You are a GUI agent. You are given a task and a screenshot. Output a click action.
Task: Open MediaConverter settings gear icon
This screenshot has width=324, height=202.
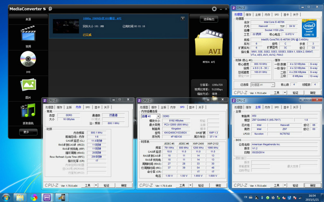[x=214, y=9]
